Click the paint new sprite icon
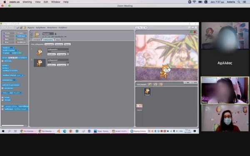 (x=150, y=84)
